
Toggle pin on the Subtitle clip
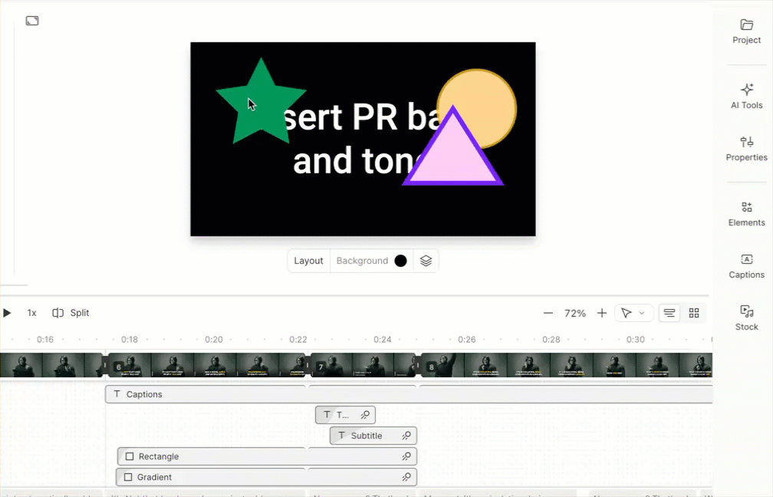406,436
